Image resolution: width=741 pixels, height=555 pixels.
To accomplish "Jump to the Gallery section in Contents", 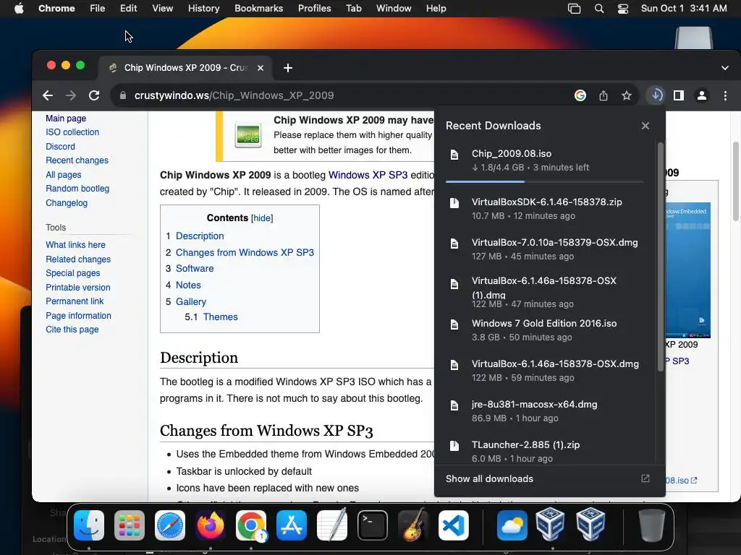I will pyautogui.click(x=191, y=301).
